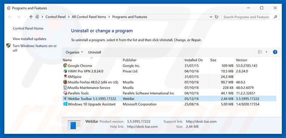The image size is (286, 138).
Task: Maximize the Programs and Features window
Action: click(x=261, y=8)
